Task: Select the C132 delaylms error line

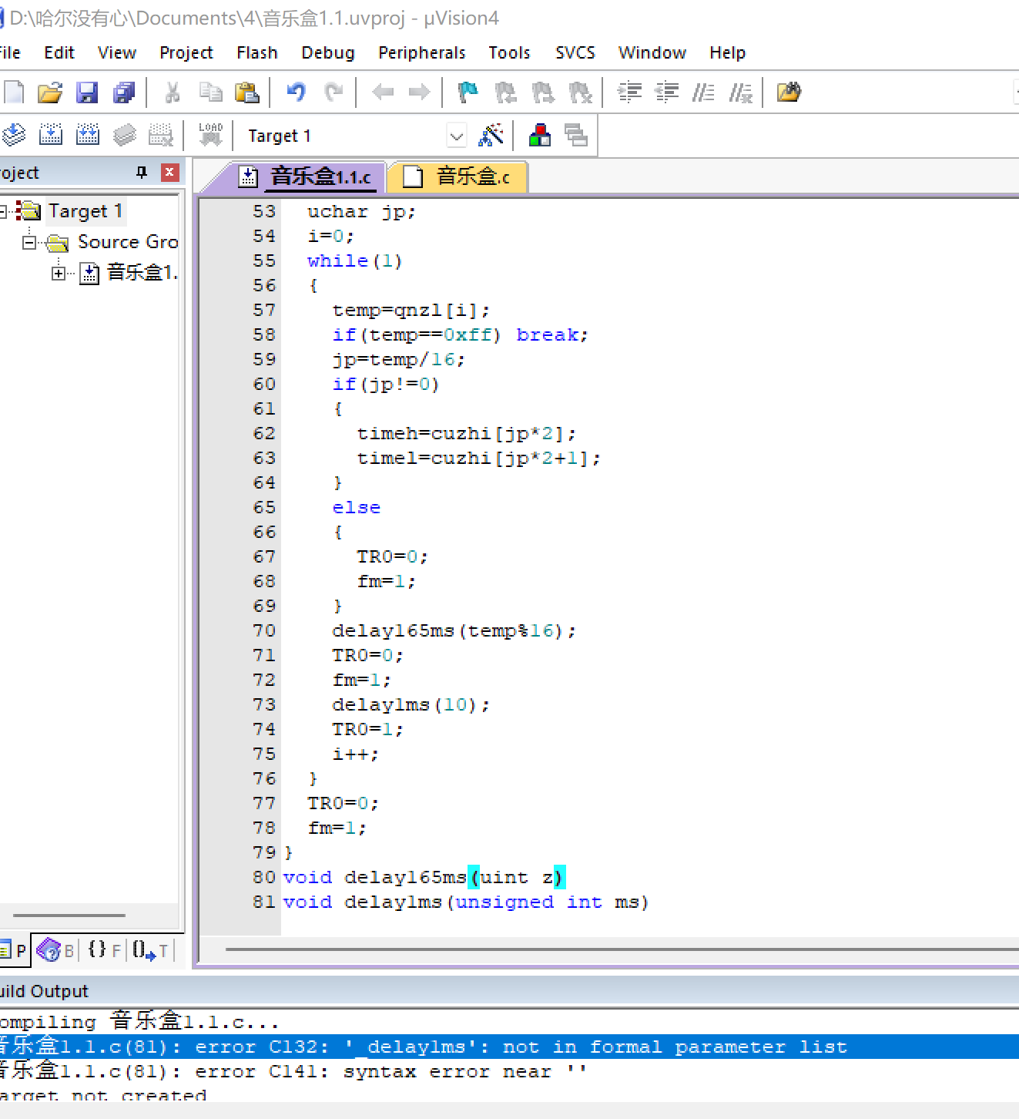Action: pos(509,1047)
